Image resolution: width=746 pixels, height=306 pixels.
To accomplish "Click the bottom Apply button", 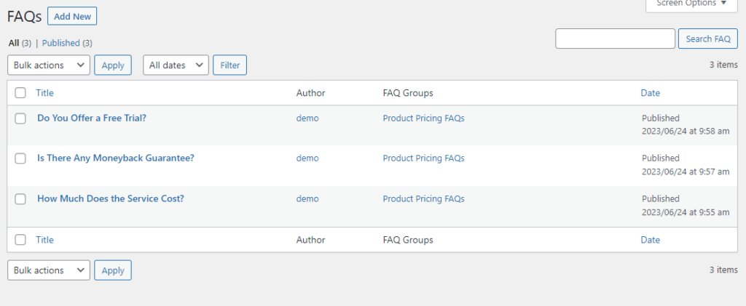I will 113,270.
